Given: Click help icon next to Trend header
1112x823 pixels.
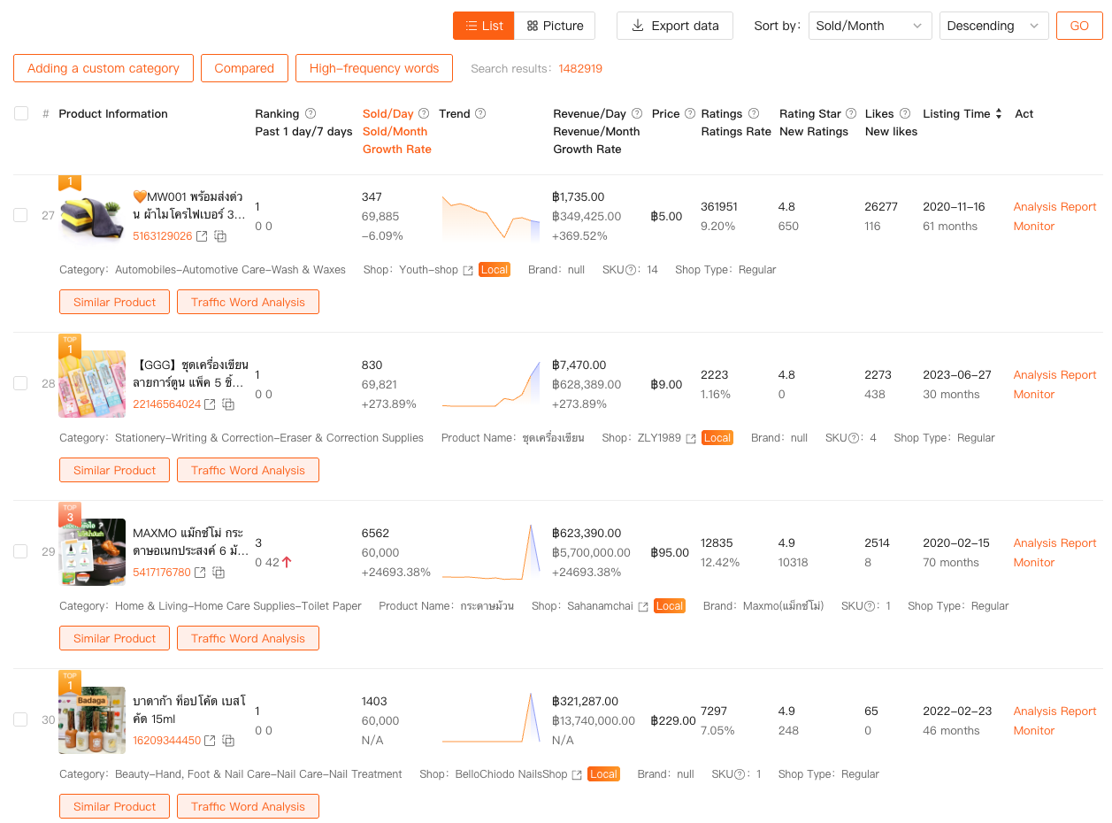Looking at the screenshot, I should pyautogui.click(x=480, y=113).
